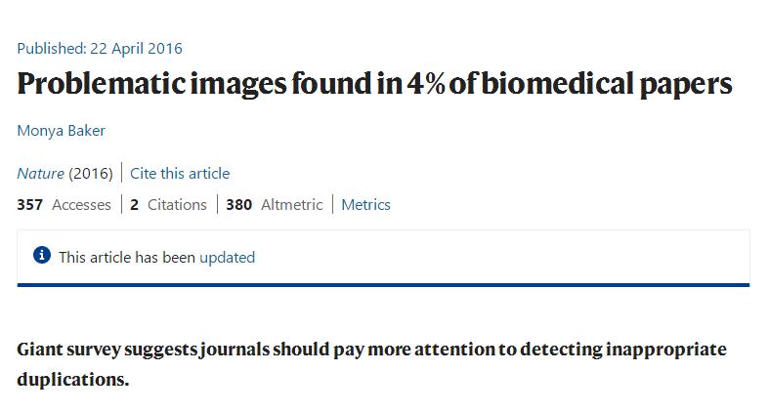769x413 pixels.
Task: Click the blue info icon in the notice
Action: [42, 255]
